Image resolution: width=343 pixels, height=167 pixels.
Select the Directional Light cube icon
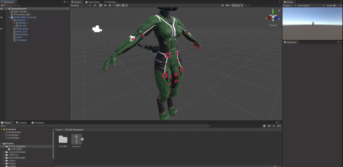[x=12, y=14]
